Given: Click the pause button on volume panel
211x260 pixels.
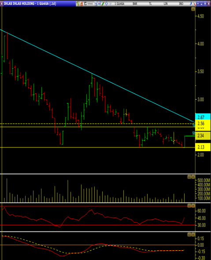Looking at the screenshot, I should coord(189,177).
